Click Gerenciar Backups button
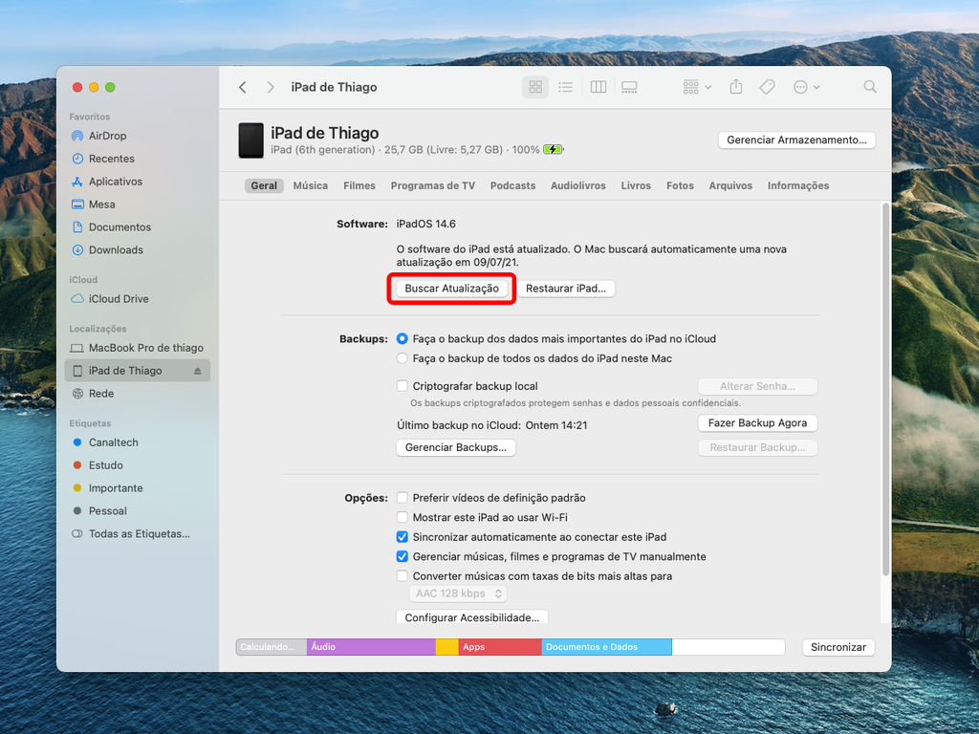The height and width of the screenshot is (734, 979). tap(456, 447)
